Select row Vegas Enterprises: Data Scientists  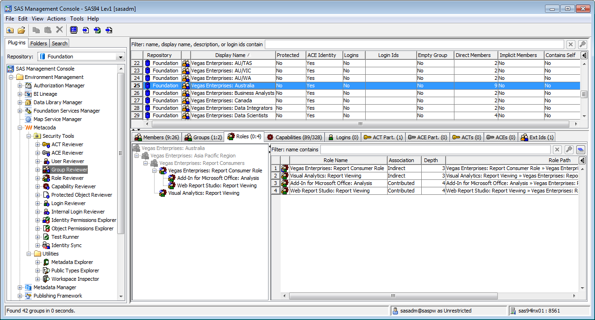355,115
